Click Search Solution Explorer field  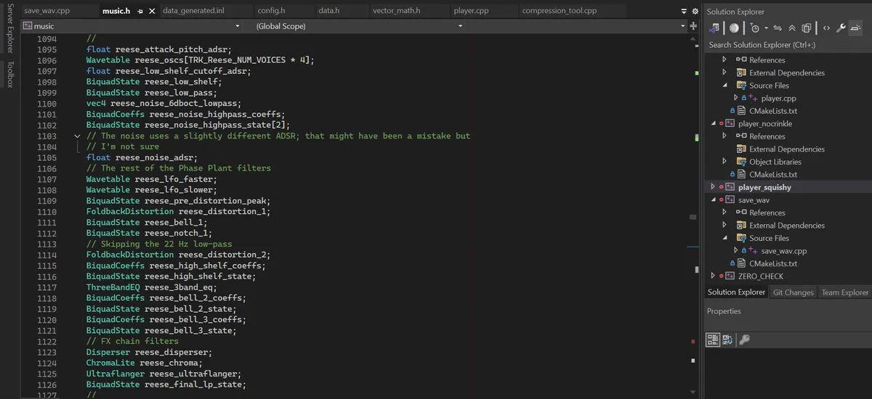click(788, 45)
